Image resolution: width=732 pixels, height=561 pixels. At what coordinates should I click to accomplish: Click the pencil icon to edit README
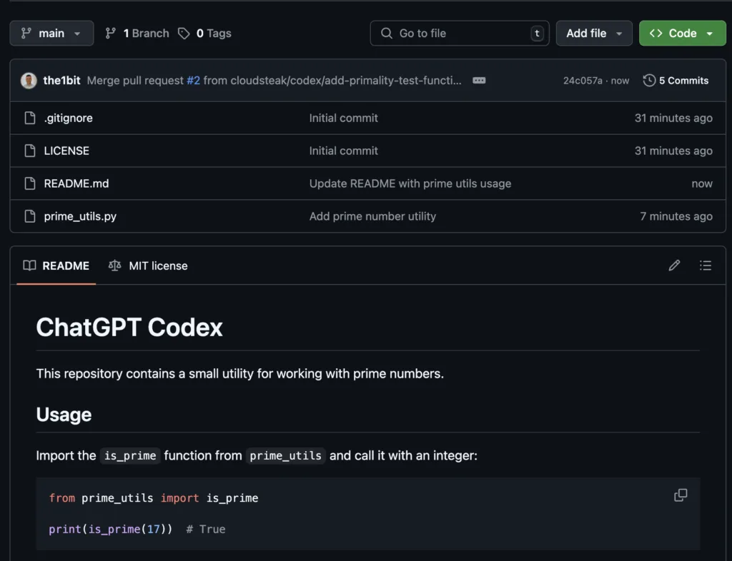[x=674, y=266]
